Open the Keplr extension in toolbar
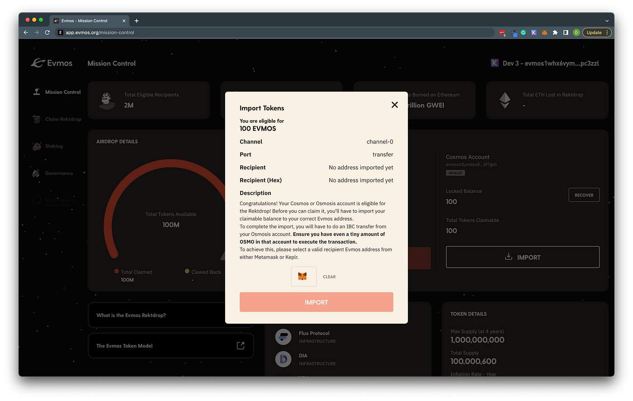 pyautogui.click(x=534, y=33)
